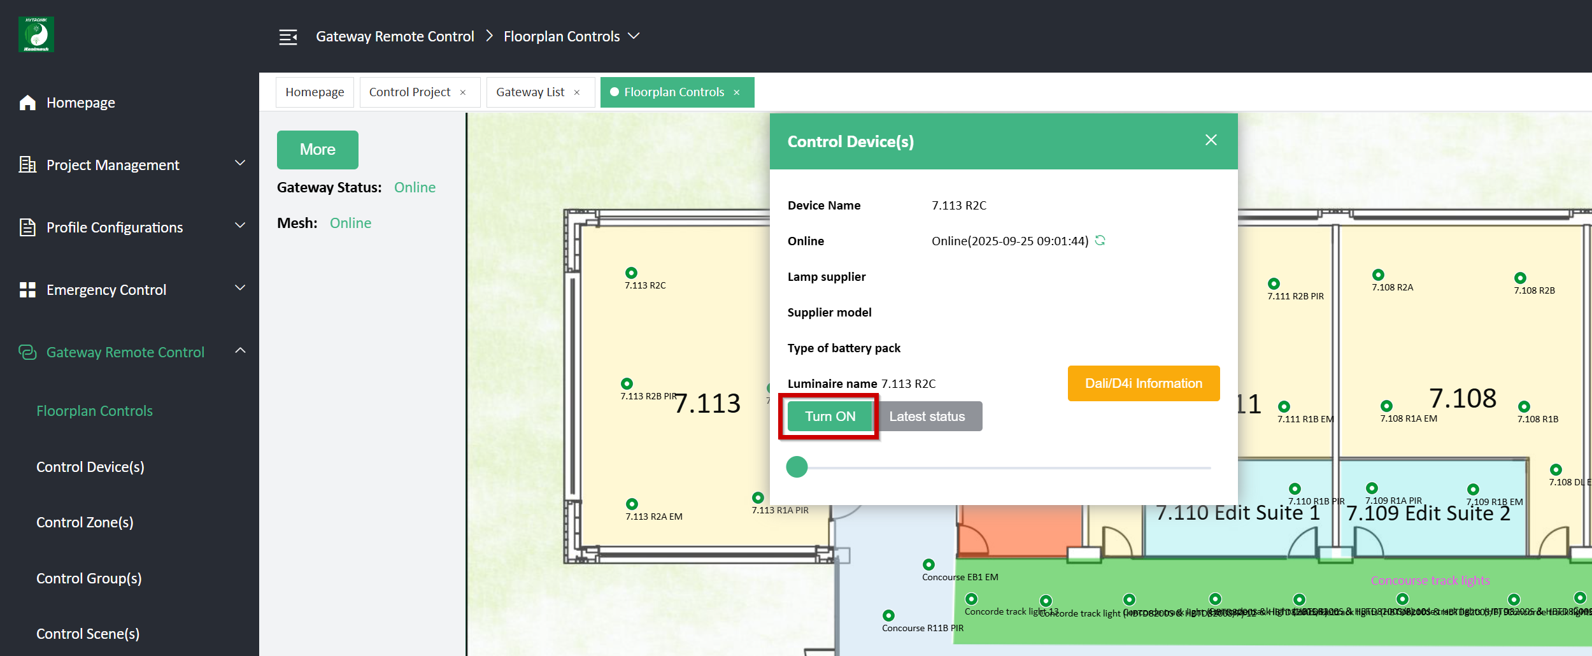This screenshot has height=656, width=1592.
Task: Close the Gateway List tab
Action: 577,92
